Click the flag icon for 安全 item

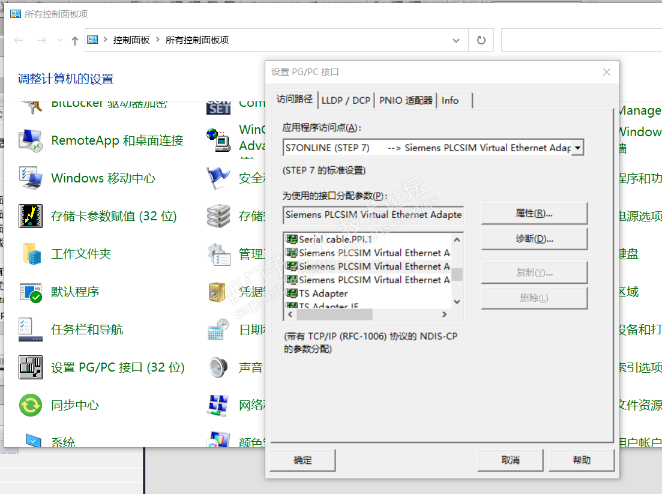[218, 178]
